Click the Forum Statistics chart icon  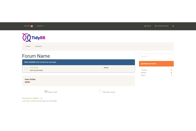point(142,64)
